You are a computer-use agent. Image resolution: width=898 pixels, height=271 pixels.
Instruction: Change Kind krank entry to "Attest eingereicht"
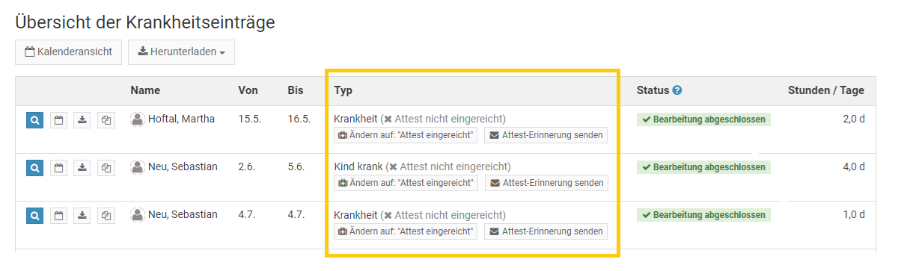(406, 183)
